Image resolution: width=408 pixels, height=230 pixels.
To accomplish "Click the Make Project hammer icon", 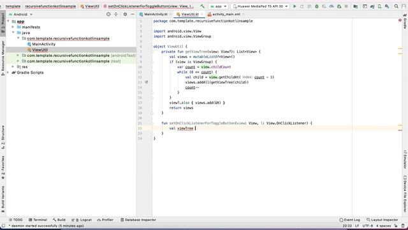I will click(x=202, y=6).
